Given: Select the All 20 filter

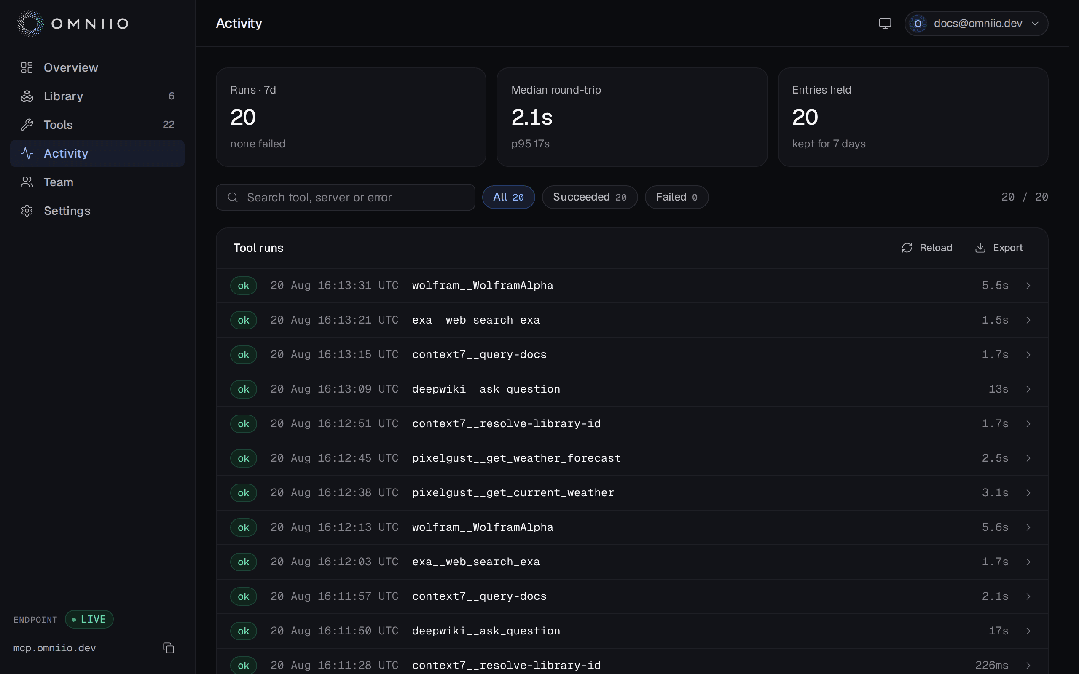Looking at the screenshot, I should 508,197.
